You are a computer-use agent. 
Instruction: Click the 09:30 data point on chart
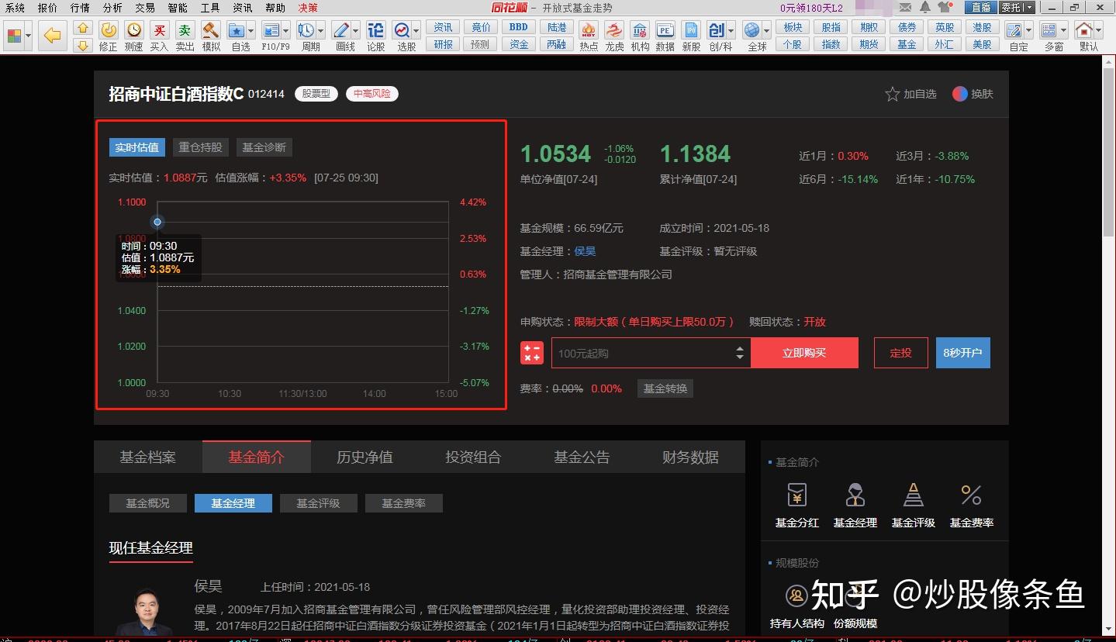point(157,222)
